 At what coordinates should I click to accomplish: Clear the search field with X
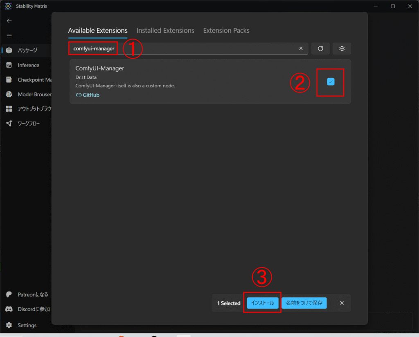pyautogui.click(x=301, y=48)
